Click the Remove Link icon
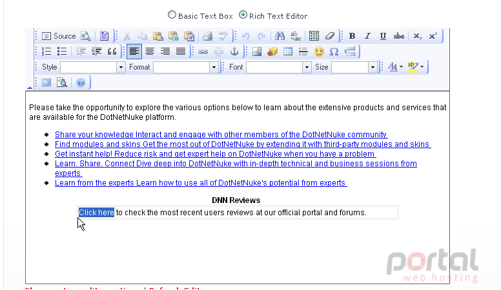 click(x=219, y=52)
